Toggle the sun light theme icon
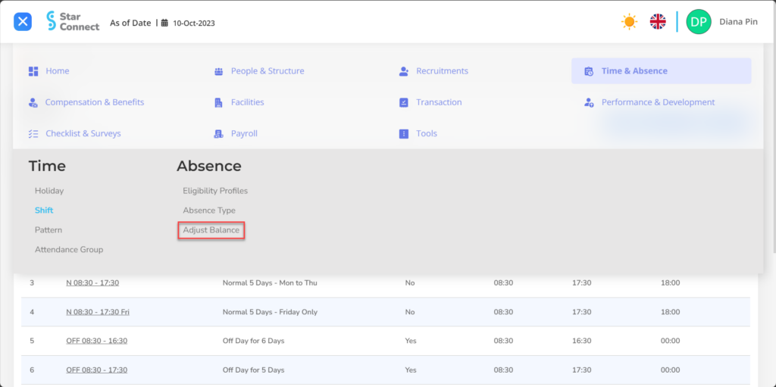The height and width of the screenshot is (387, 776). (x=629, y=22)
